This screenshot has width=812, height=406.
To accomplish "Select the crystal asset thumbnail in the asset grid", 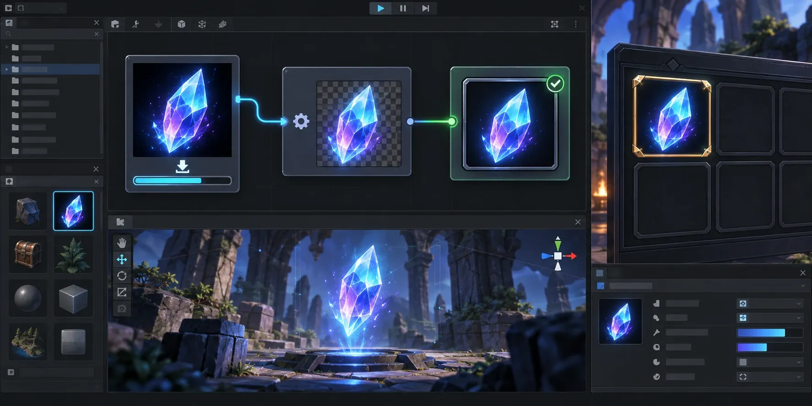I will [73, 211].
